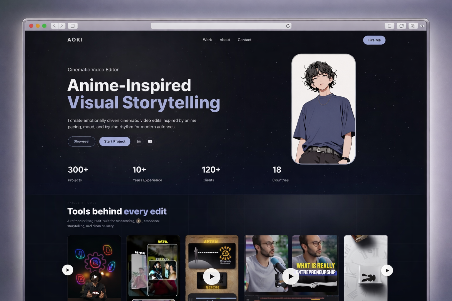The height and width of the screenshot is (301, 452).
Task: Click the browser address bar
Action: [218, 26]
